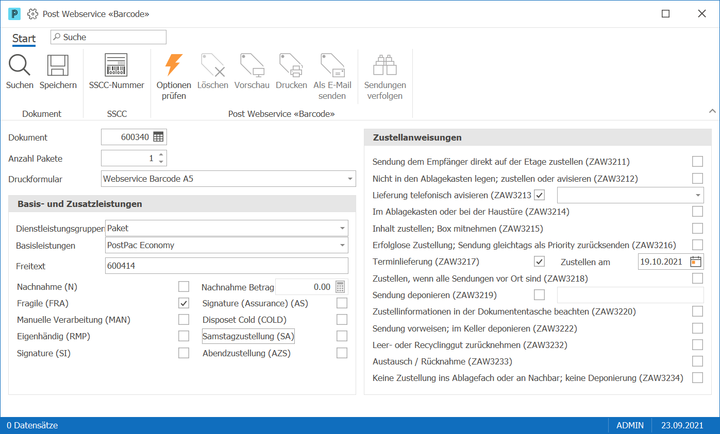Switch to the Start ribbon tab
720x434 pixels.
pos(24,39)
